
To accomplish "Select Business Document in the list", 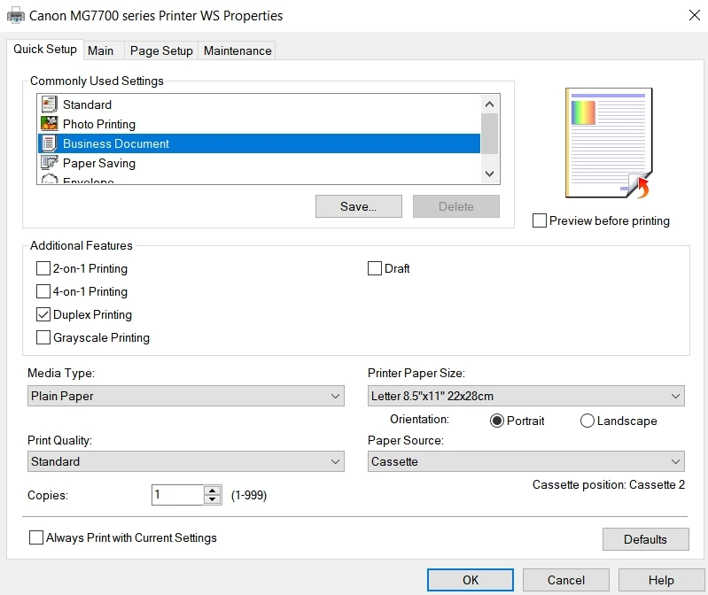I will [x=259, y=143].
